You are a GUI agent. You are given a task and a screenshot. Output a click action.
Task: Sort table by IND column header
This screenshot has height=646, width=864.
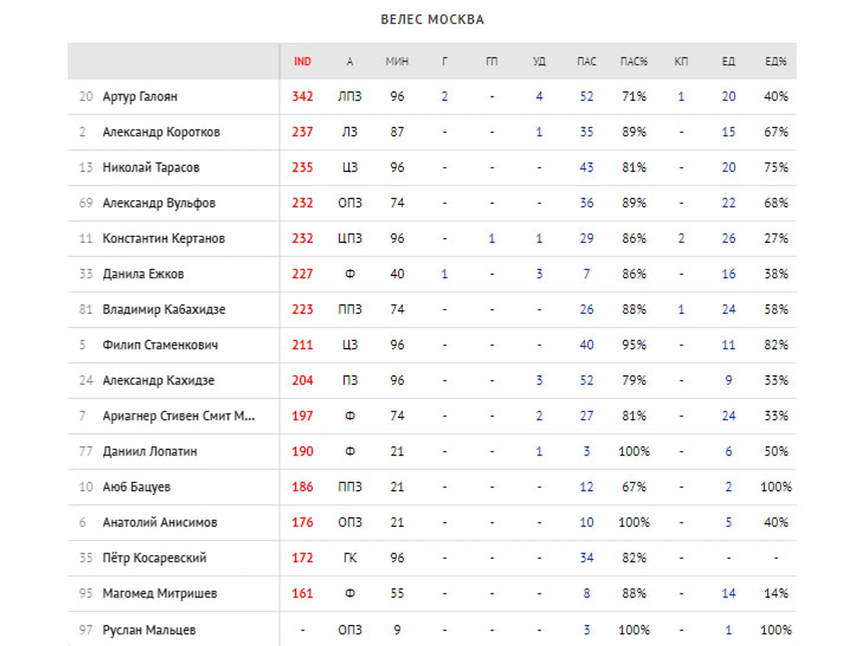coord(302,62)
